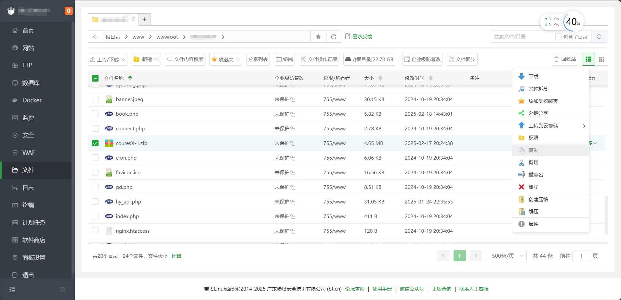
Task: Collapse the sidebar menu icon
Action: coord(12,289)
